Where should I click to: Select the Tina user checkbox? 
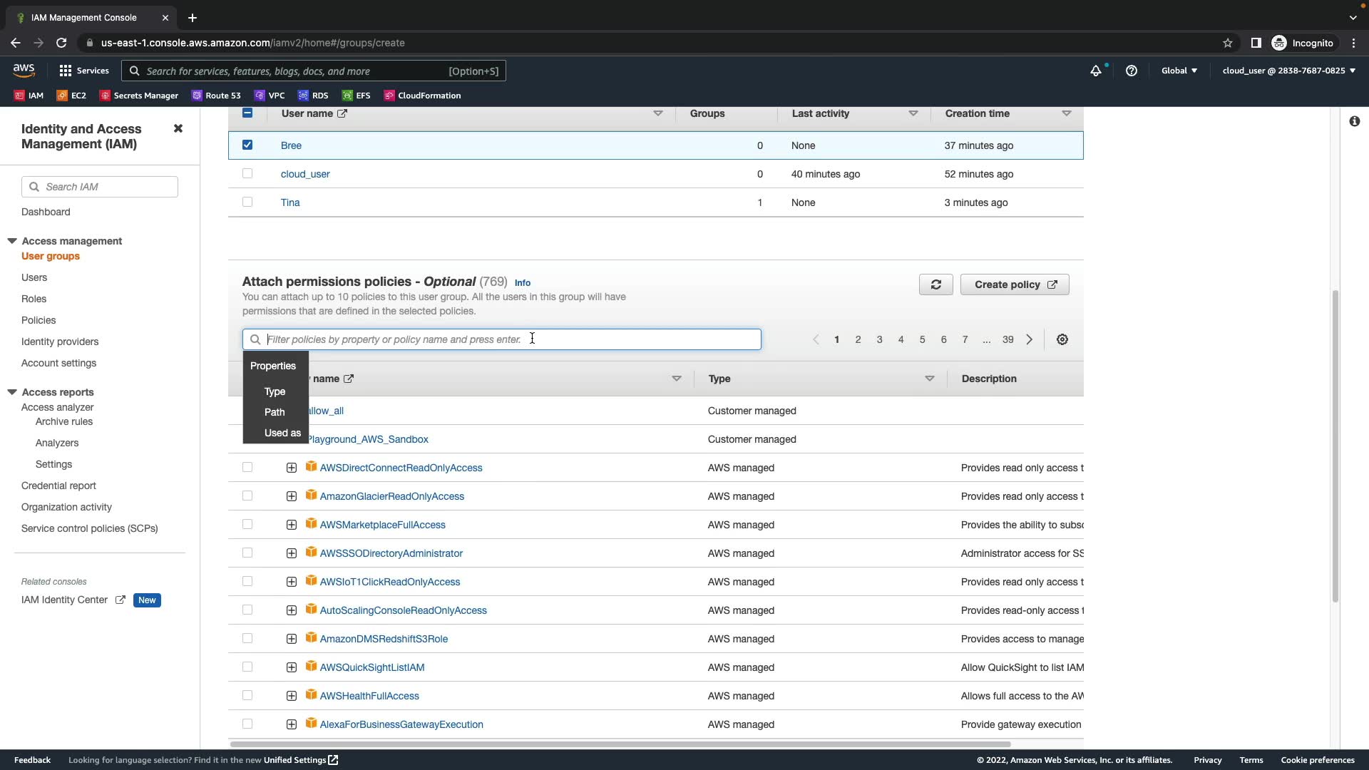[247, 202]
